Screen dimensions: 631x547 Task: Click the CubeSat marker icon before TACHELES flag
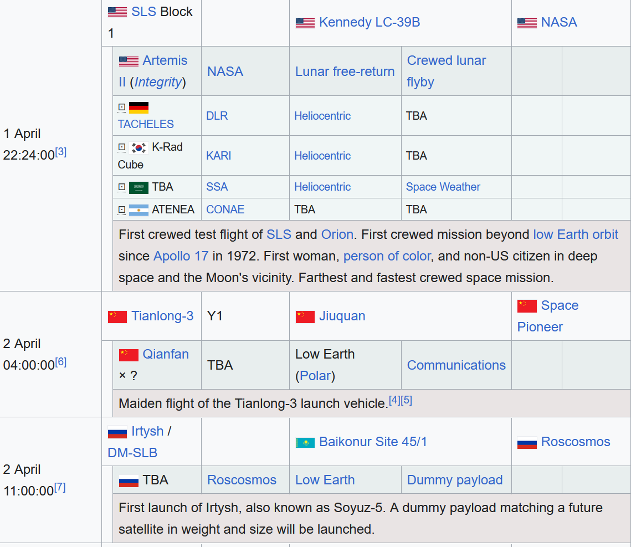(122, 107)
